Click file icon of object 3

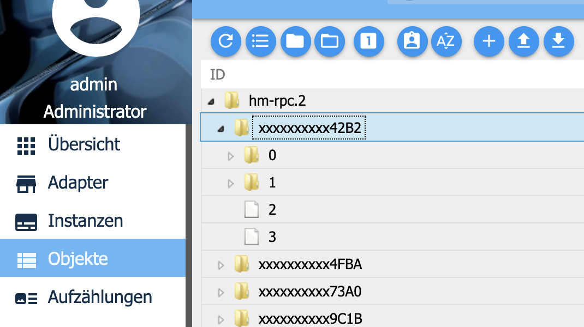click(252, 237)
